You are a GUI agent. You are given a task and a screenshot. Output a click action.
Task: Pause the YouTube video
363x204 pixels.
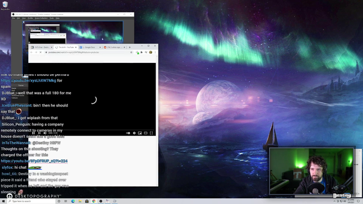33,133
